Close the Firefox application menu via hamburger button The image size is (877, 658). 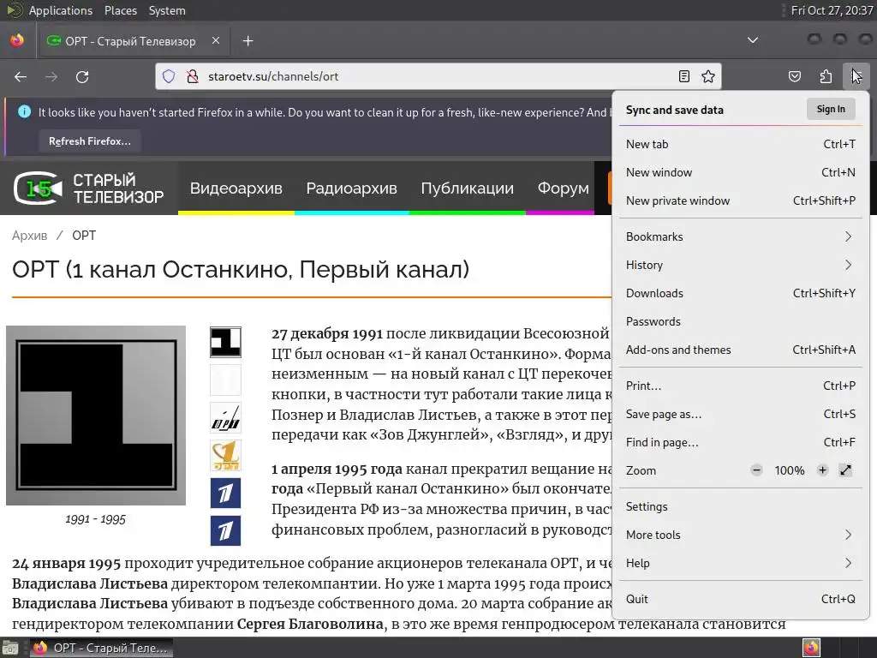point(856,76)
